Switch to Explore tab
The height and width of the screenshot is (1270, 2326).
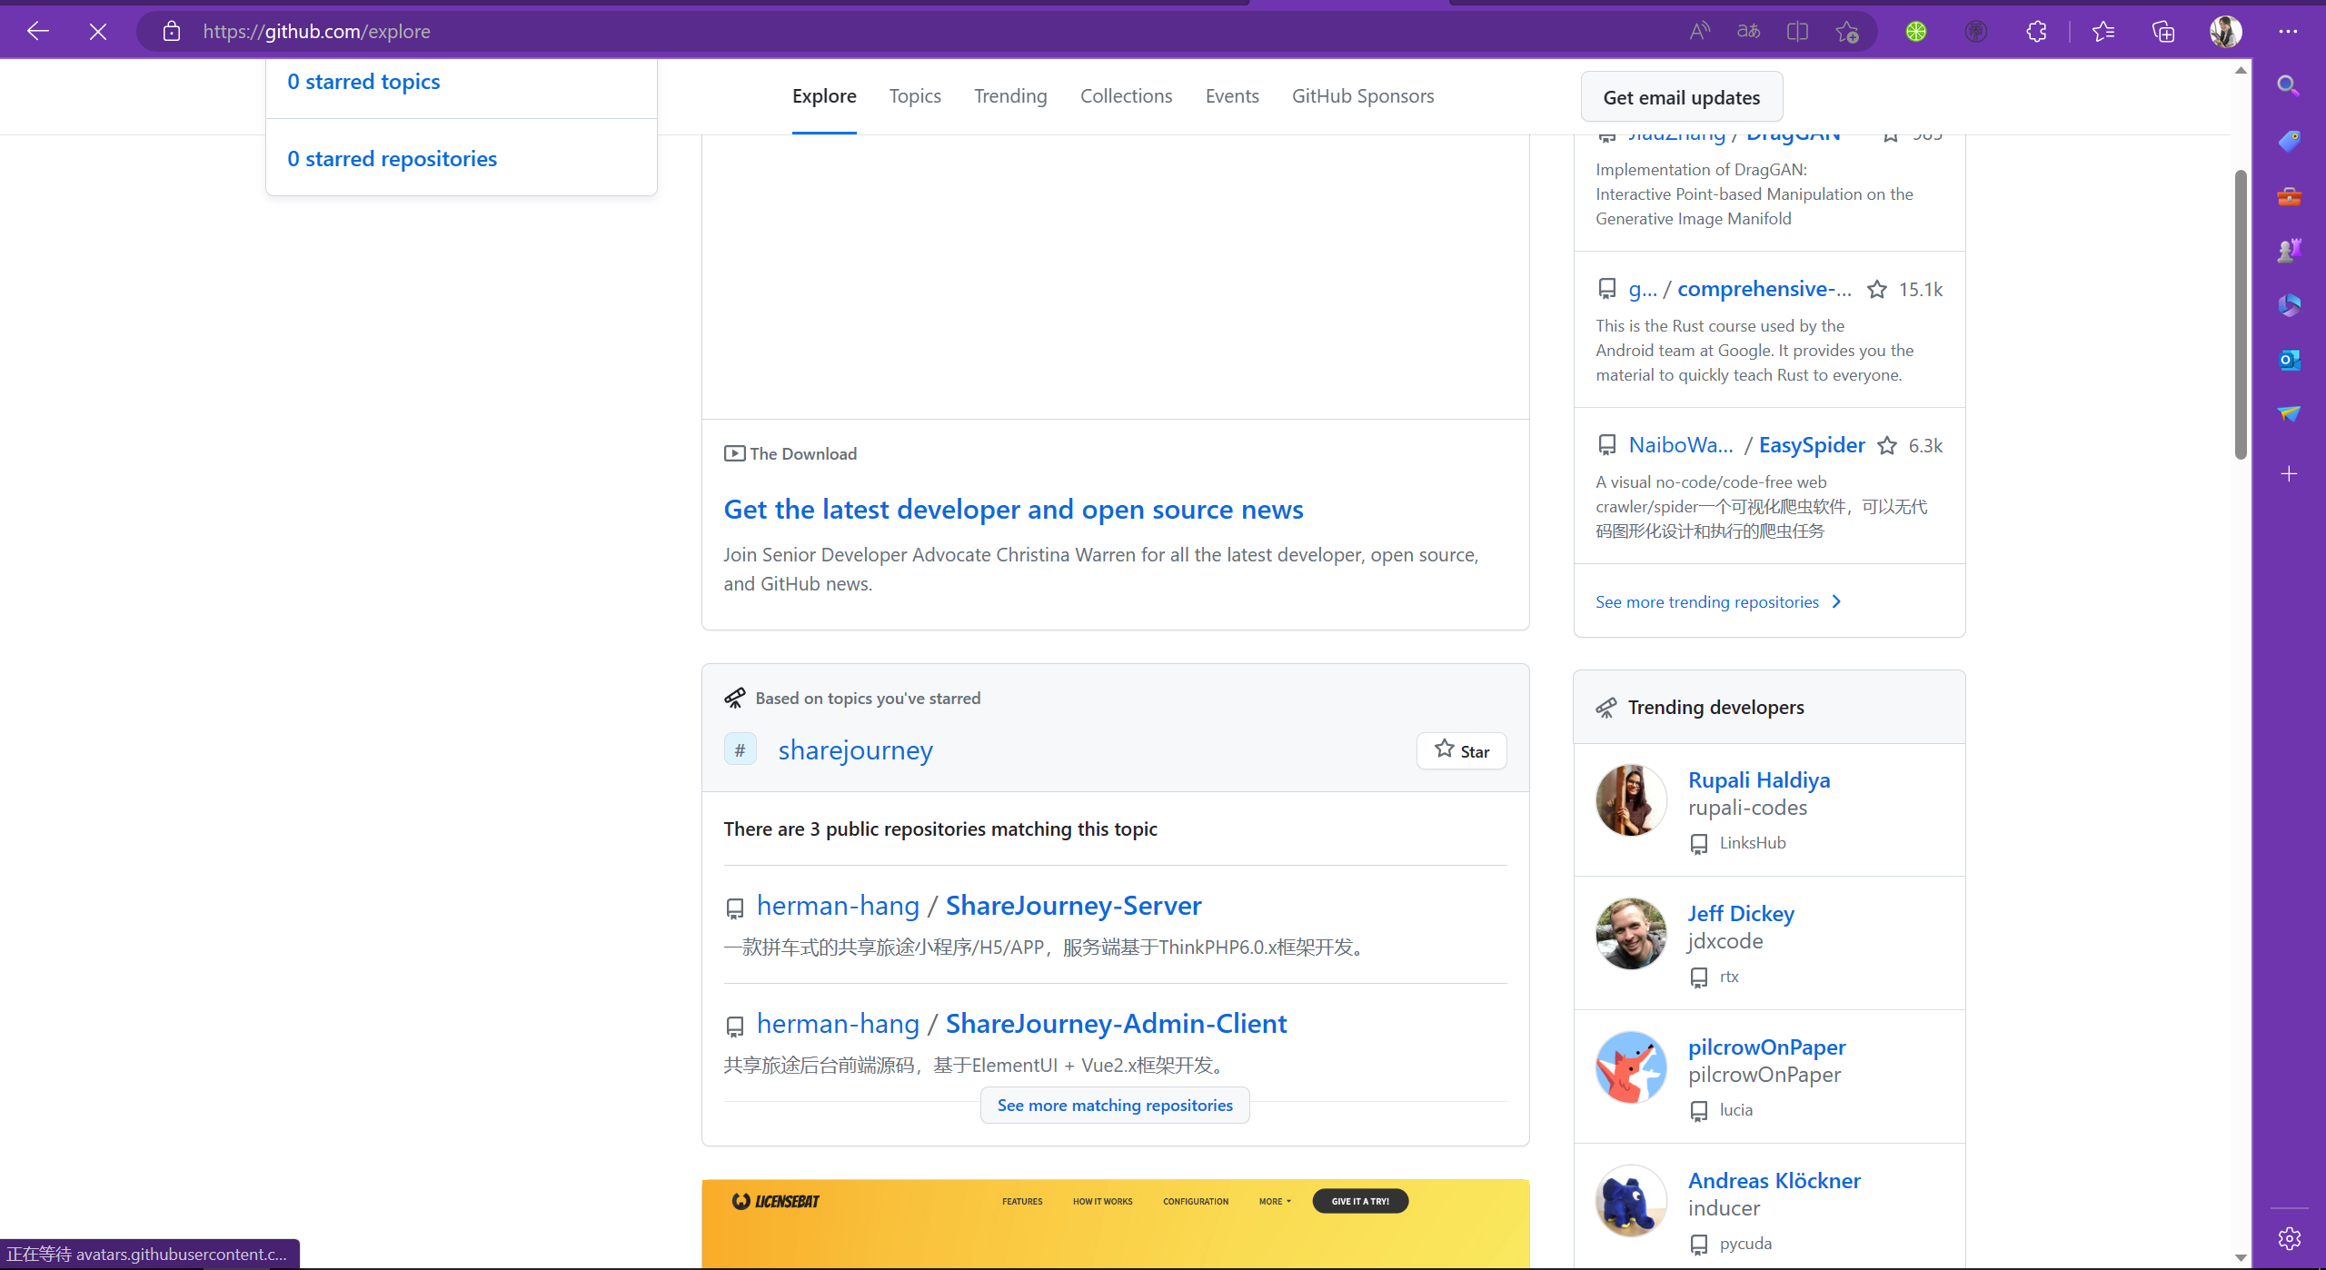tap(824, 96)
